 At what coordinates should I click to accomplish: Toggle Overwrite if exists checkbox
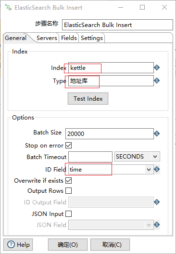[x=69, y=180]
